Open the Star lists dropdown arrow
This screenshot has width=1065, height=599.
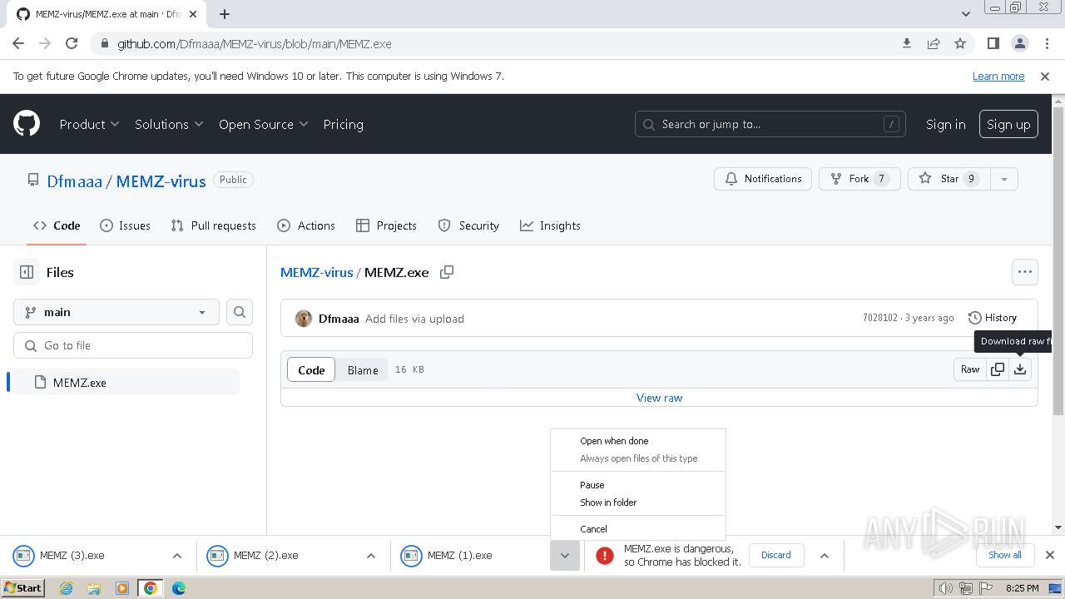tap(1004, 179)
